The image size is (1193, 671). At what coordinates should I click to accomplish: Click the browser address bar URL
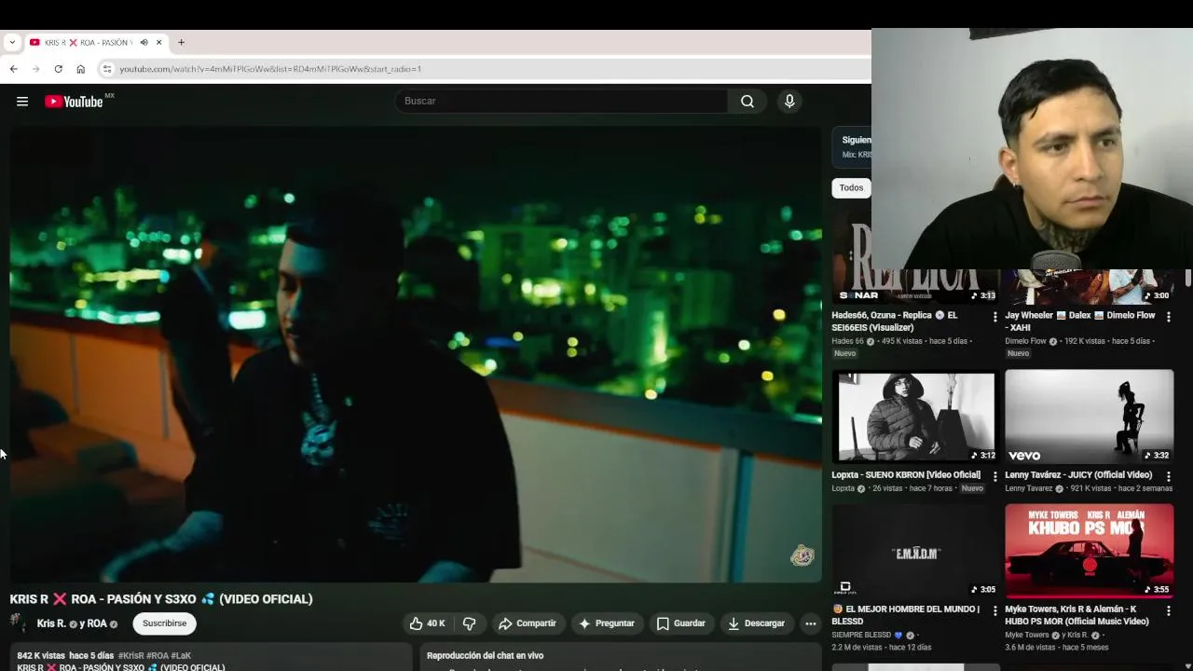tap(270, 69)
